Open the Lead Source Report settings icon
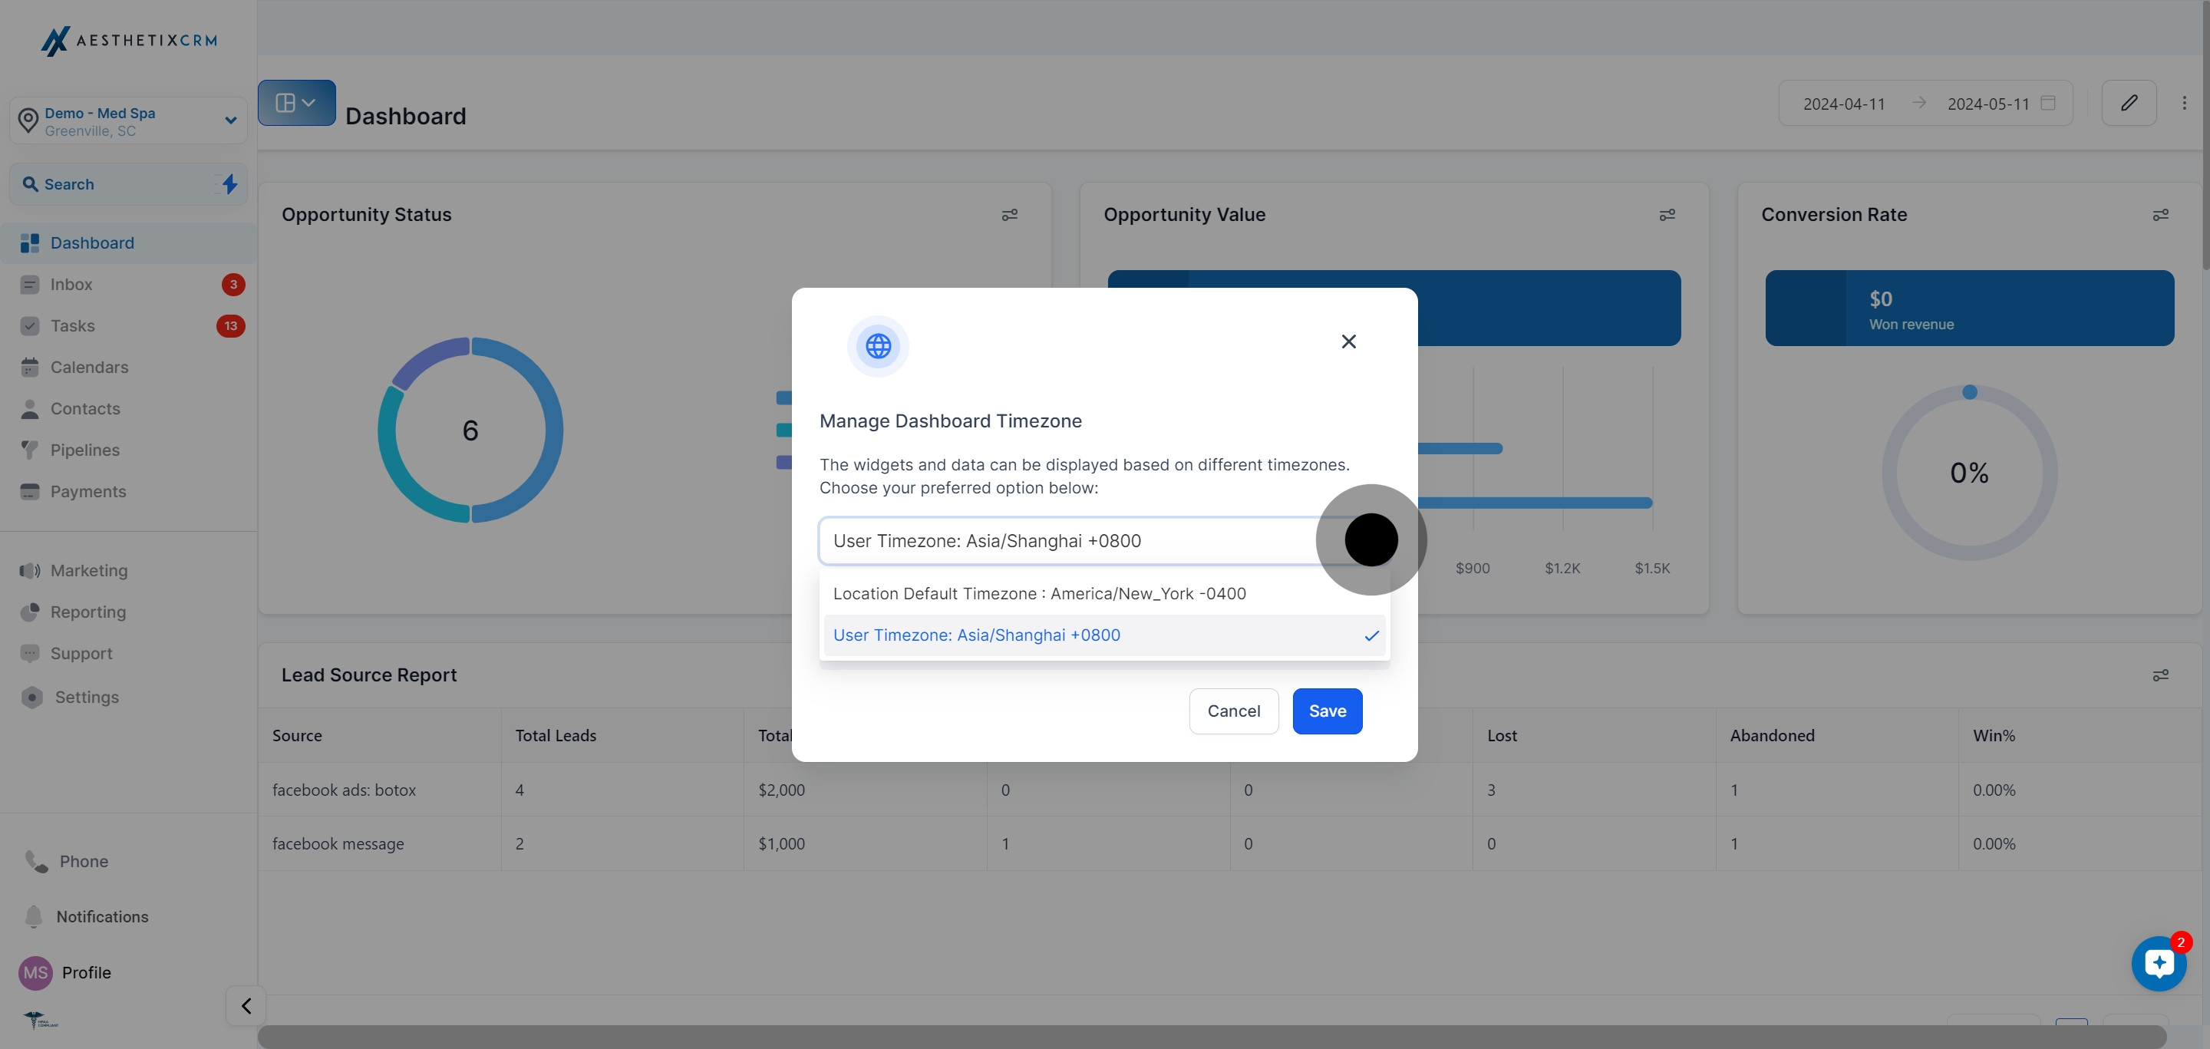 [2160, 675]
